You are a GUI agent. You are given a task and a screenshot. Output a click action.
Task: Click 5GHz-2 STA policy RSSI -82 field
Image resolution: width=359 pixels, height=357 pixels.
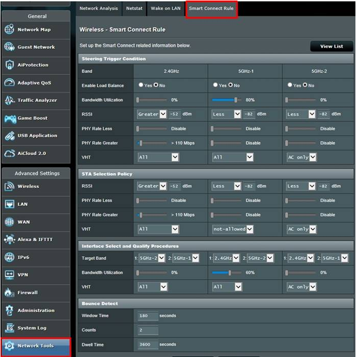point(323,186)
